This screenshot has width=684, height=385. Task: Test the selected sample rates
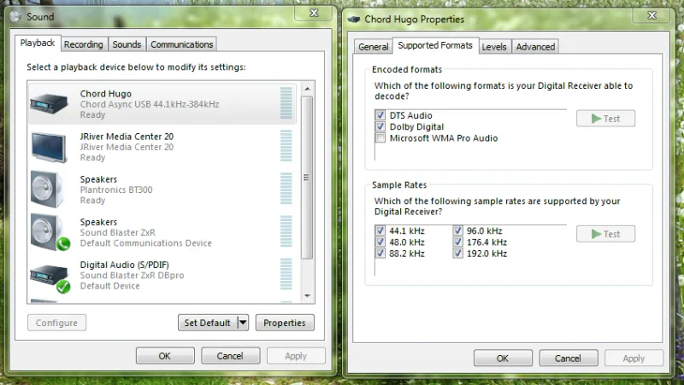click(x=605, y=234)
